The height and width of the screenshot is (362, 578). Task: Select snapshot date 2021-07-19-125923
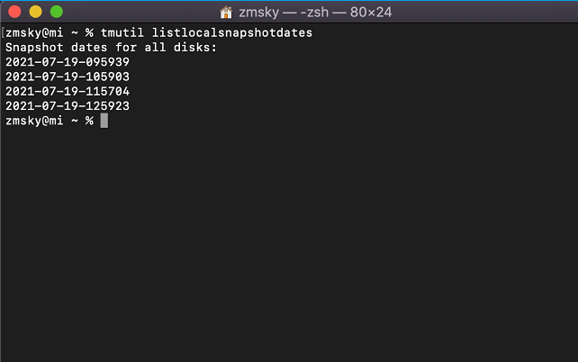67,105
